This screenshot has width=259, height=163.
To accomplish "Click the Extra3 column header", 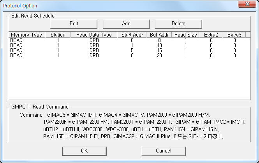I will coord(234,35).
